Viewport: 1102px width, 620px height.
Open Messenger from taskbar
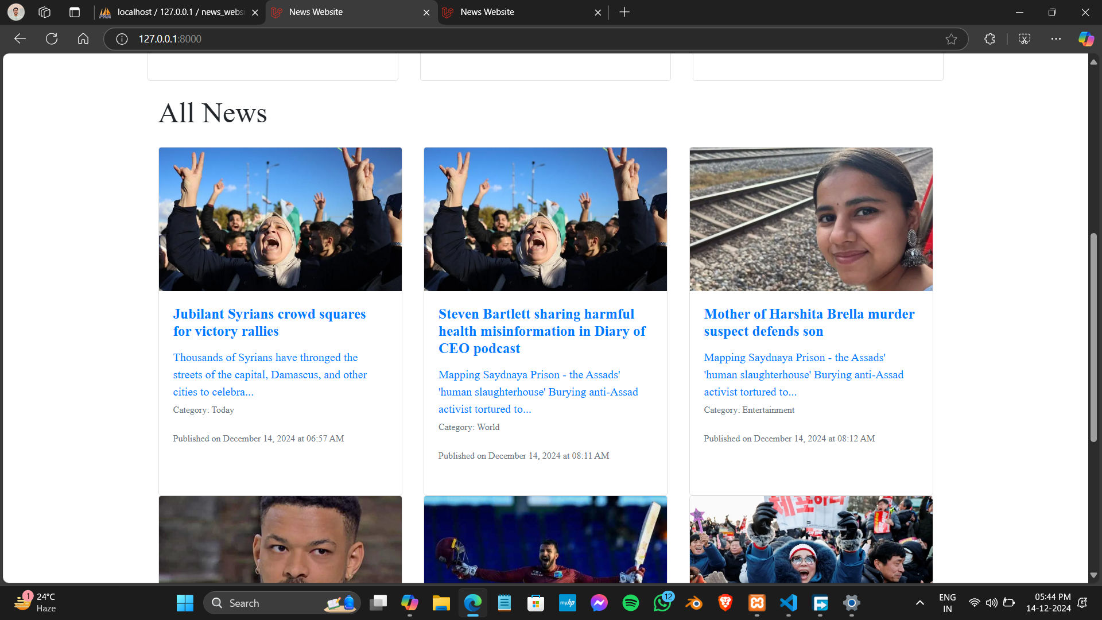[599, 603]
